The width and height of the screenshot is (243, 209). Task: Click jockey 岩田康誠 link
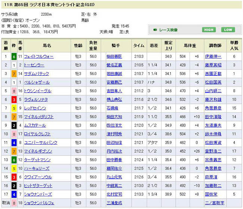pos(114,74)
